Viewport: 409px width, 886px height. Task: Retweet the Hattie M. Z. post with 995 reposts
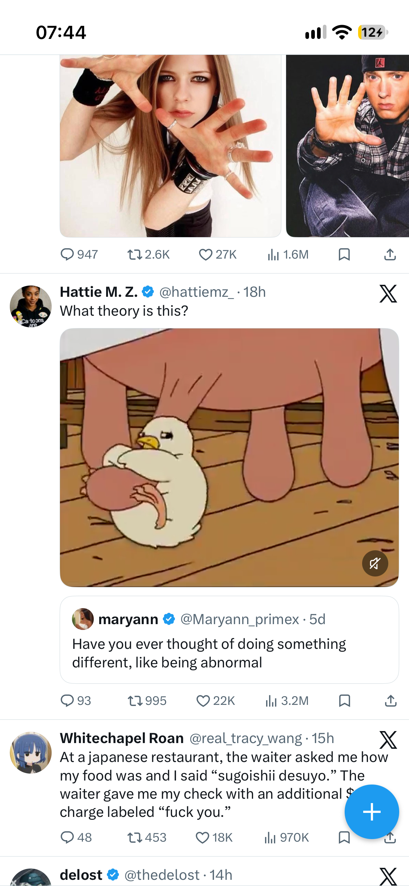pos(147,701)
